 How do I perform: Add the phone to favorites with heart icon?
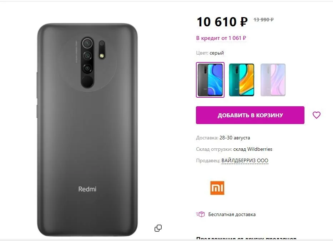[x=316, y=115]
